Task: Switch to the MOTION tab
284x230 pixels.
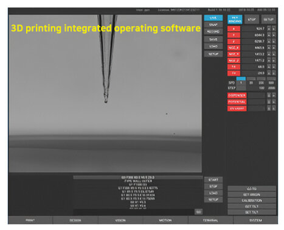Action: click(165, 220)
